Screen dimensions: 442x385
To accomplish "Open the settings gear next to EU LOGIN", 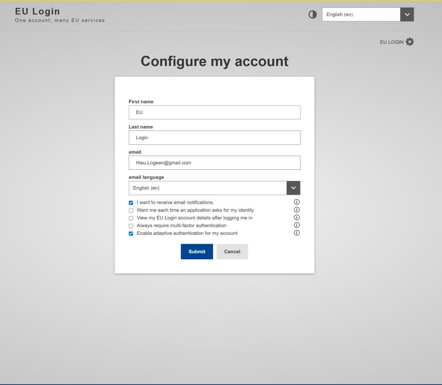I will pos(410,41).
